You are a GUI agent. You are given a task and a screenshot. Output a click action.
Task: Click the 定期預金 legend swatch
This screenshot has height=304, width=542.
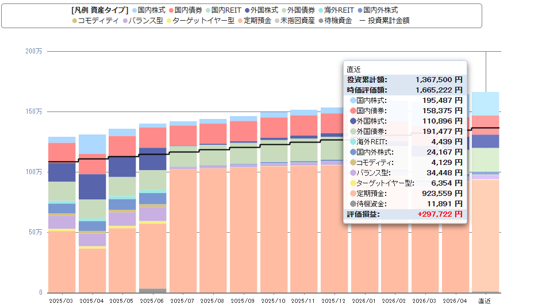coord(240,21)
